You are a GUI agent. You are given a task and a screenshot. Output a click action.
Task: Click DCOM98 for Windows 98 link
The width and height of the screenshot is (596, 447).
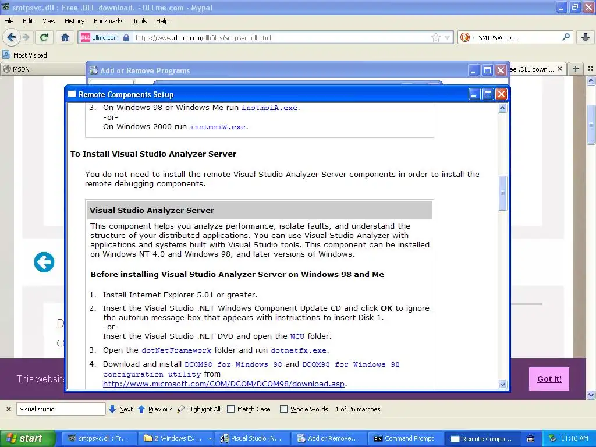coord(233,364)
